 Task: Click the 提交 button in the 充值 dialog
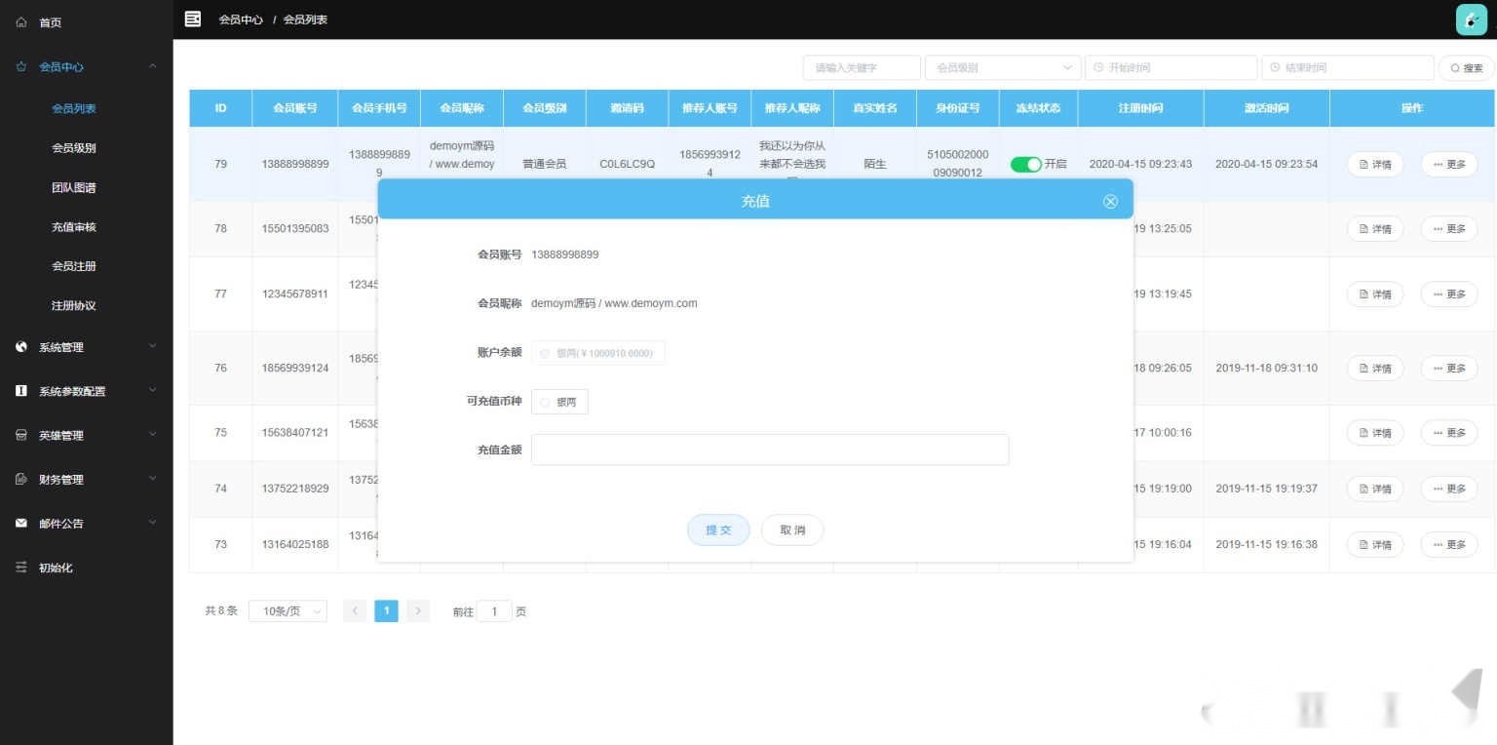[717, 529]
